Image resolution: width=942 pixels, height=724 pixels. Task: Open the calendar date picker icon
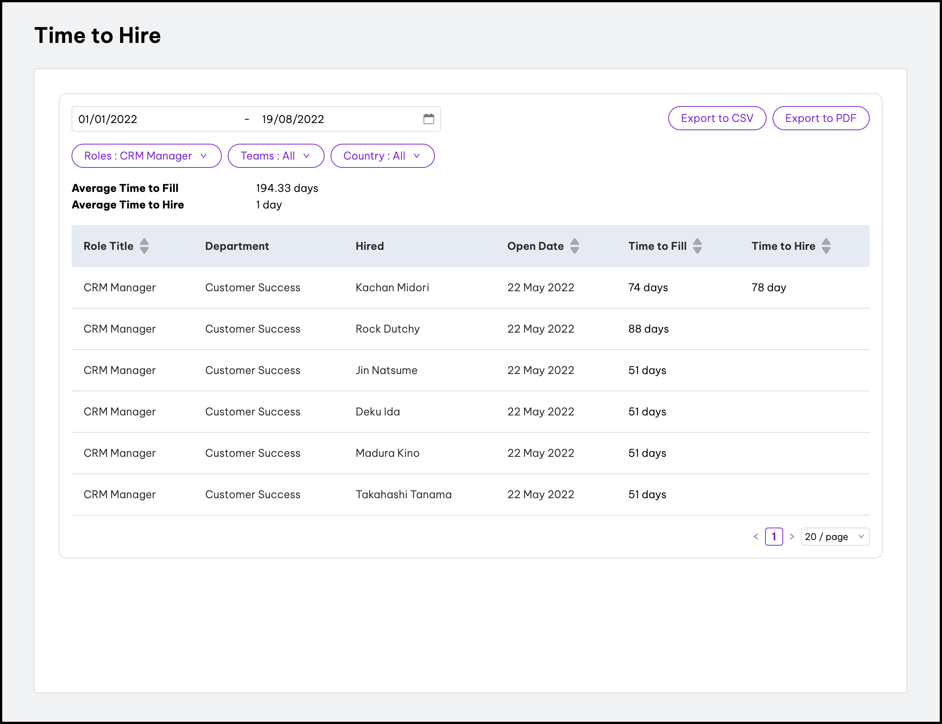tap(428, 119)
